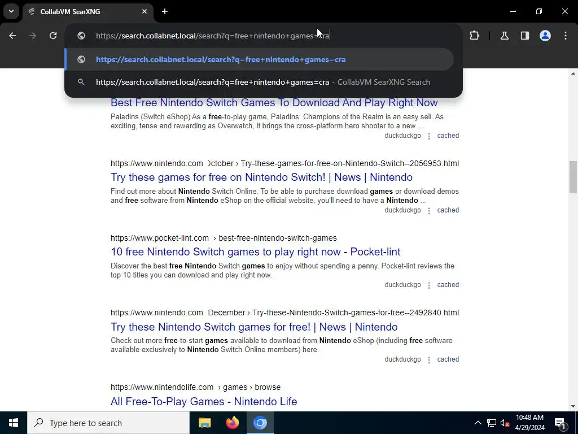Open Best Free Nintendo Switch Games result
Image resolution: width=578 pixels, height=434 pixels.
[274, 103]
